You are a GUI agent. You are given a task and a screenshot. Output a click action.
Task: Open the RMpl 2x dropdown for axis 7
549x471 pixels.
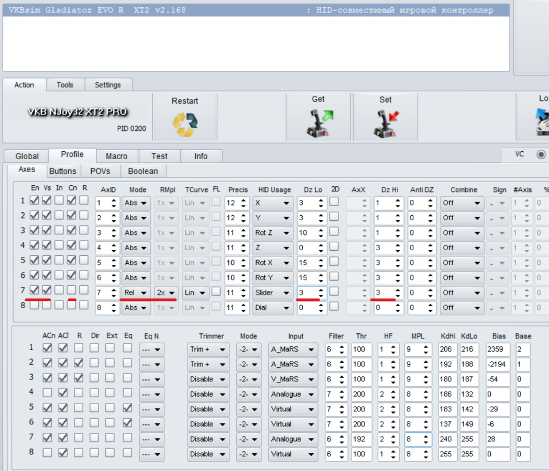point(166,293)
